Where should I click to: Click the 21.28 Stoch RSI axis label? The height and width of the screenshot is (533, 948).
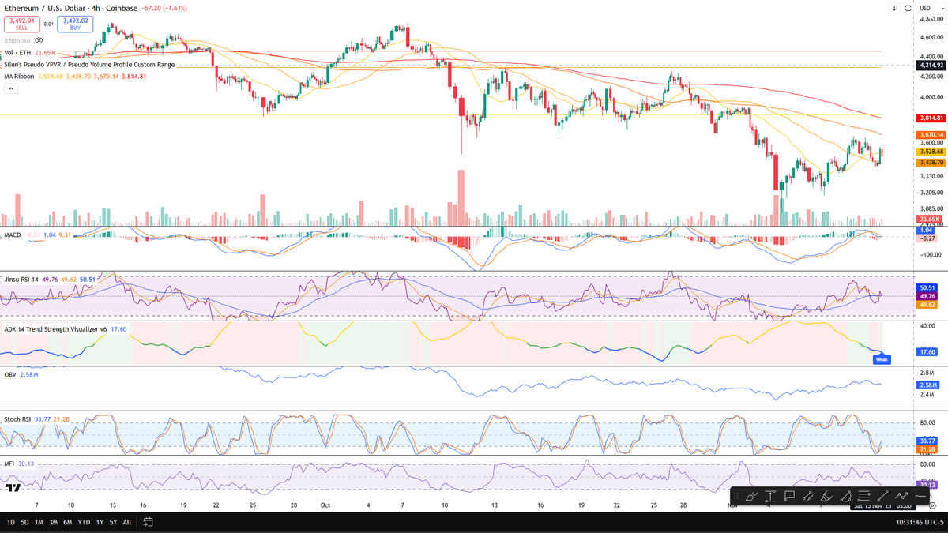point(927,449)
